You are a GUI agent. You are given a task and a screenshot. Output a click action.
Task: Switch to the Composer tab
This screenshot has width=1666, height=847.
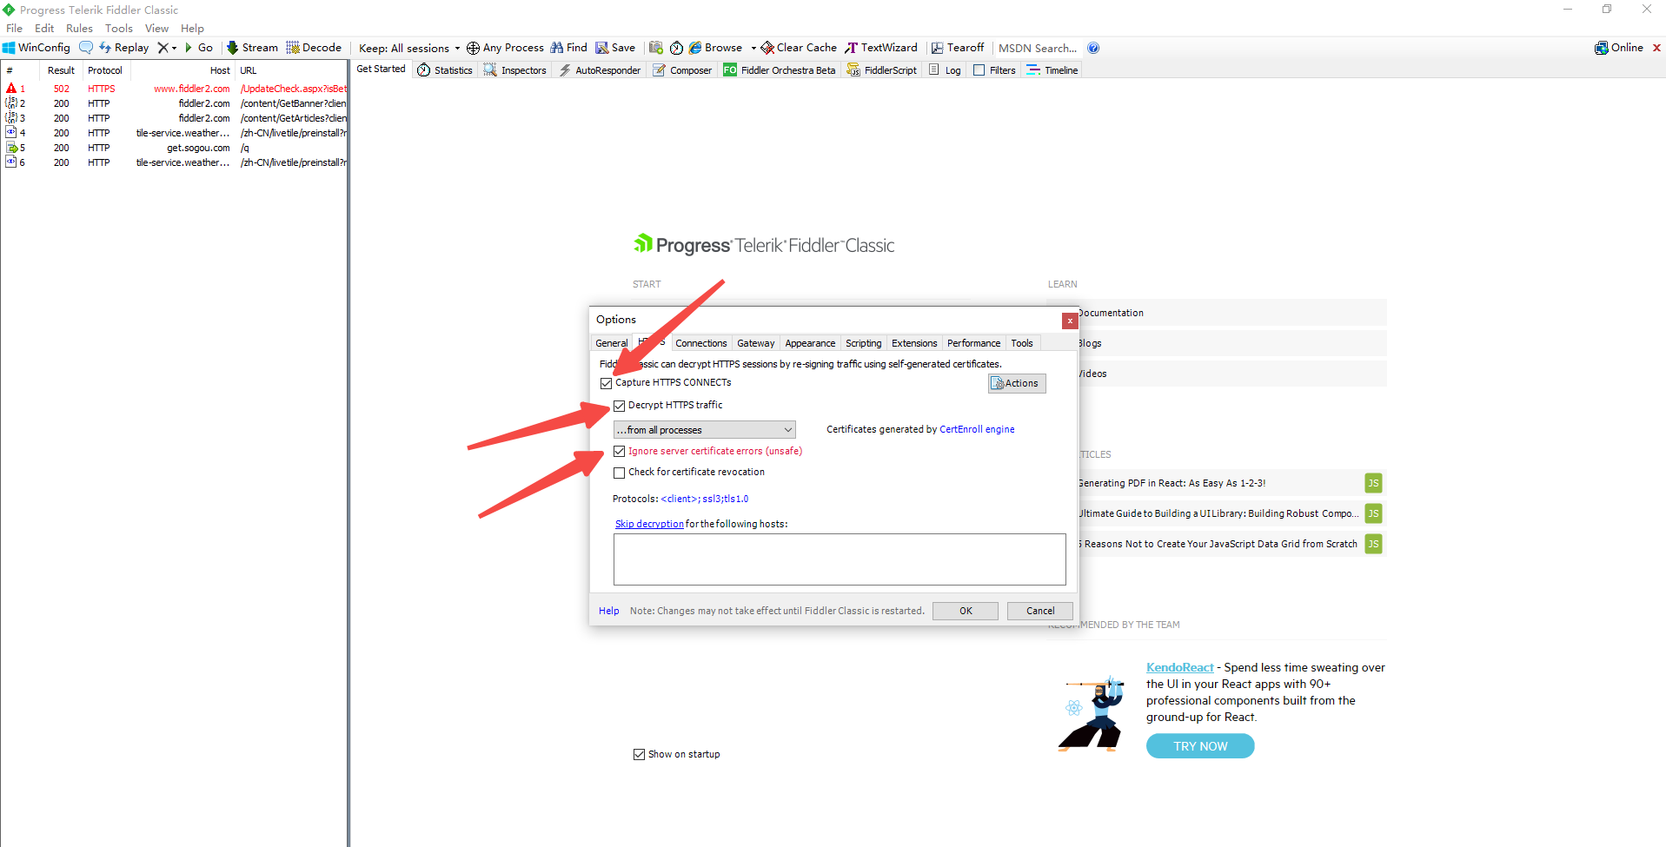pos(682,70)
